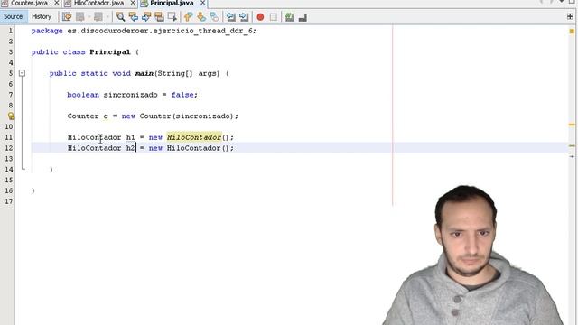Switch to Source view
This screenshot has height=325, width=578.
[14, 16]
